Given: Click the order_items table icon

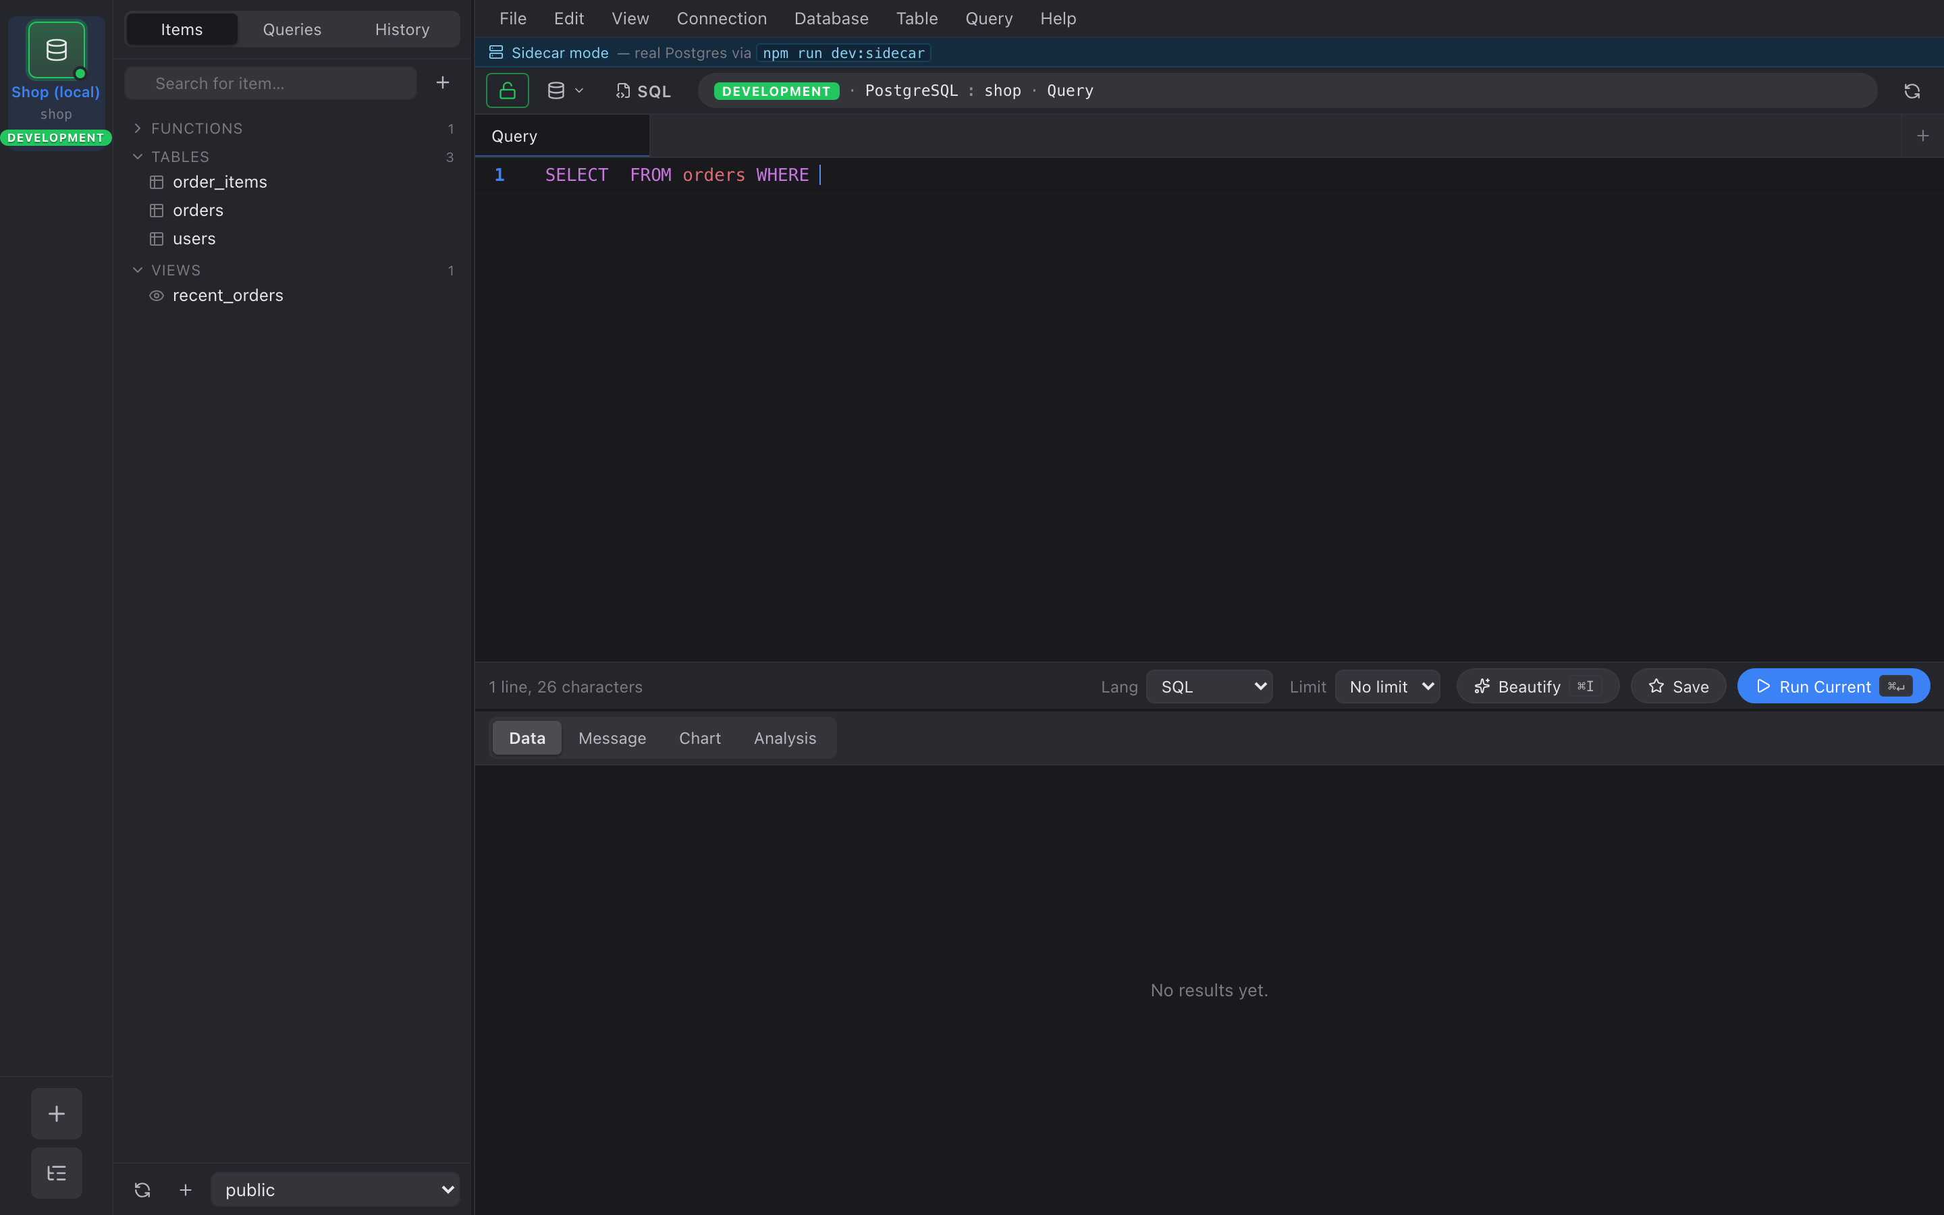Looking at the screenshot, I should [157, 182].
